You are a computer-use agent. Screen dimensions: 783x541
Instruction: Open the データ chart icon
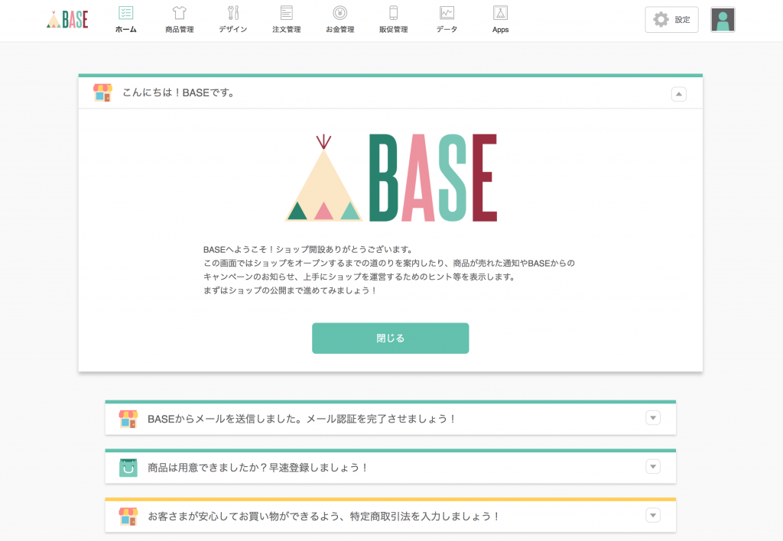tap(447, 12)
